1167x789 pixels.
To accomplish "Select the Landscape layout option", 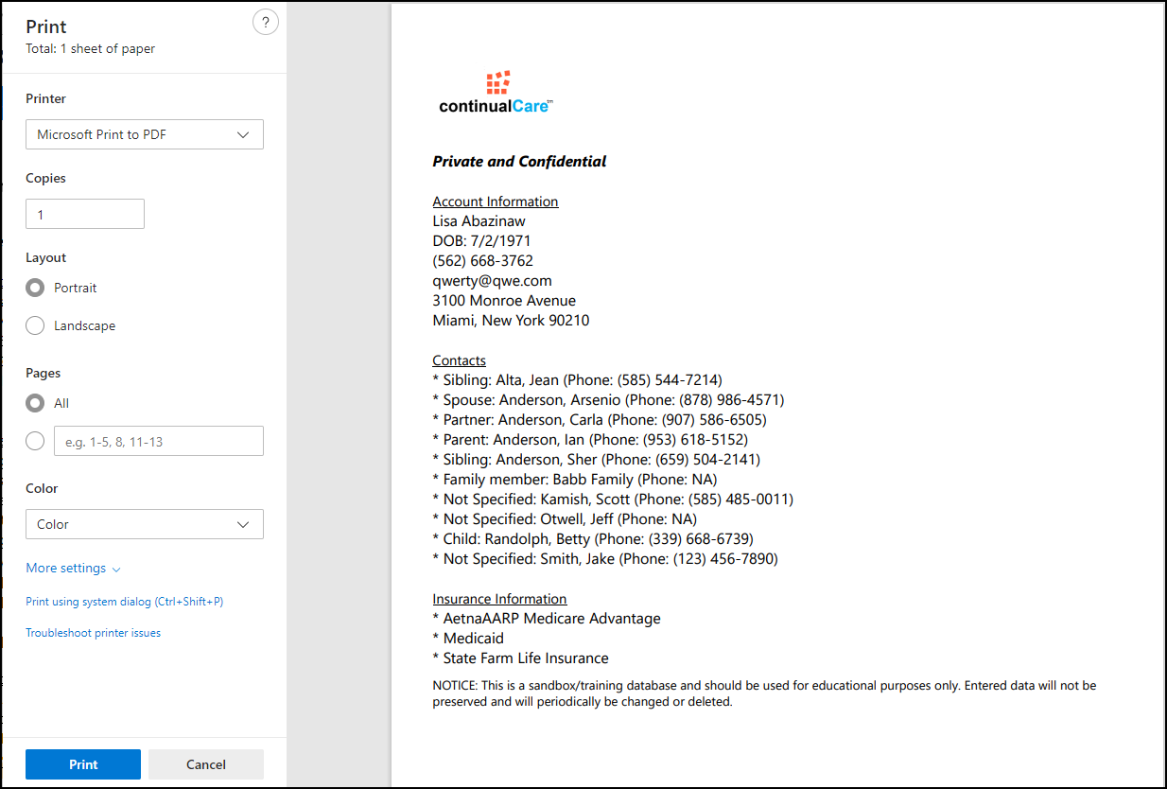I will point(35,325).
